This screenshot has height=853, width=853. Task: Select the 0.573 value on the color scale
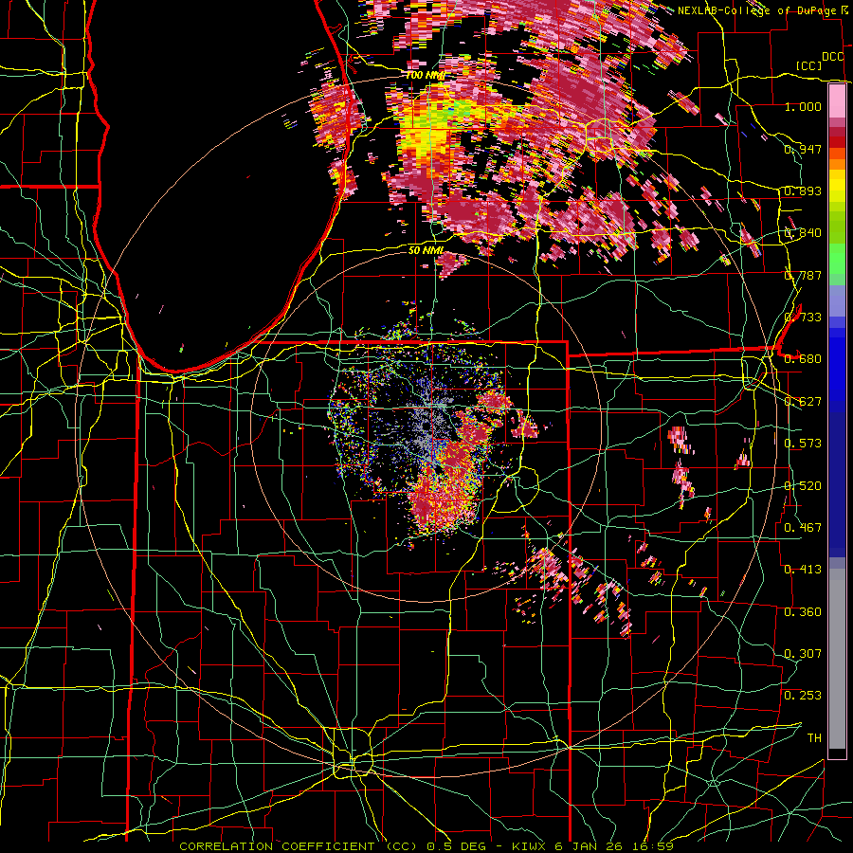pyautogui.click(x=803, y=444)
